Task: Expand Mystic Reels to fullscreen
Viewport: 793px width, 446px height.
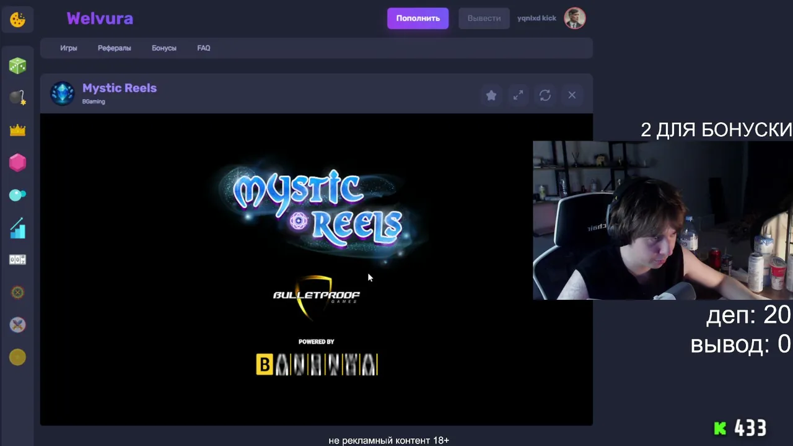Action: (518, 95)
